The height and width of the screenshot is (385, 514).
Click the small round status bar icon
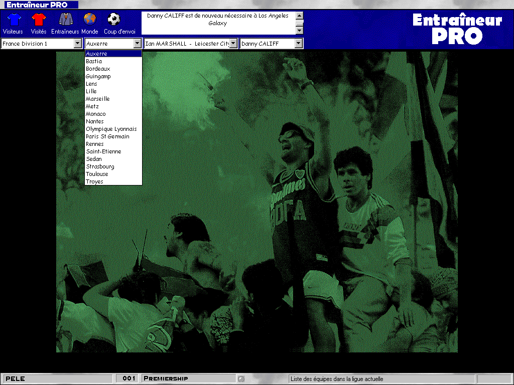pos(241,378)
